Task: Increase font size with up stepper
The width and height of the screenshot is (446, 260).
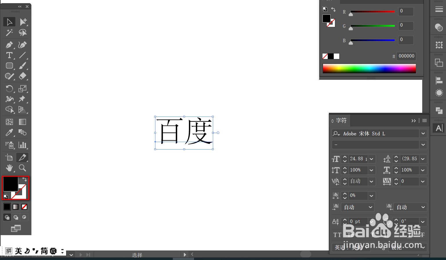Action: click(345, 157)
